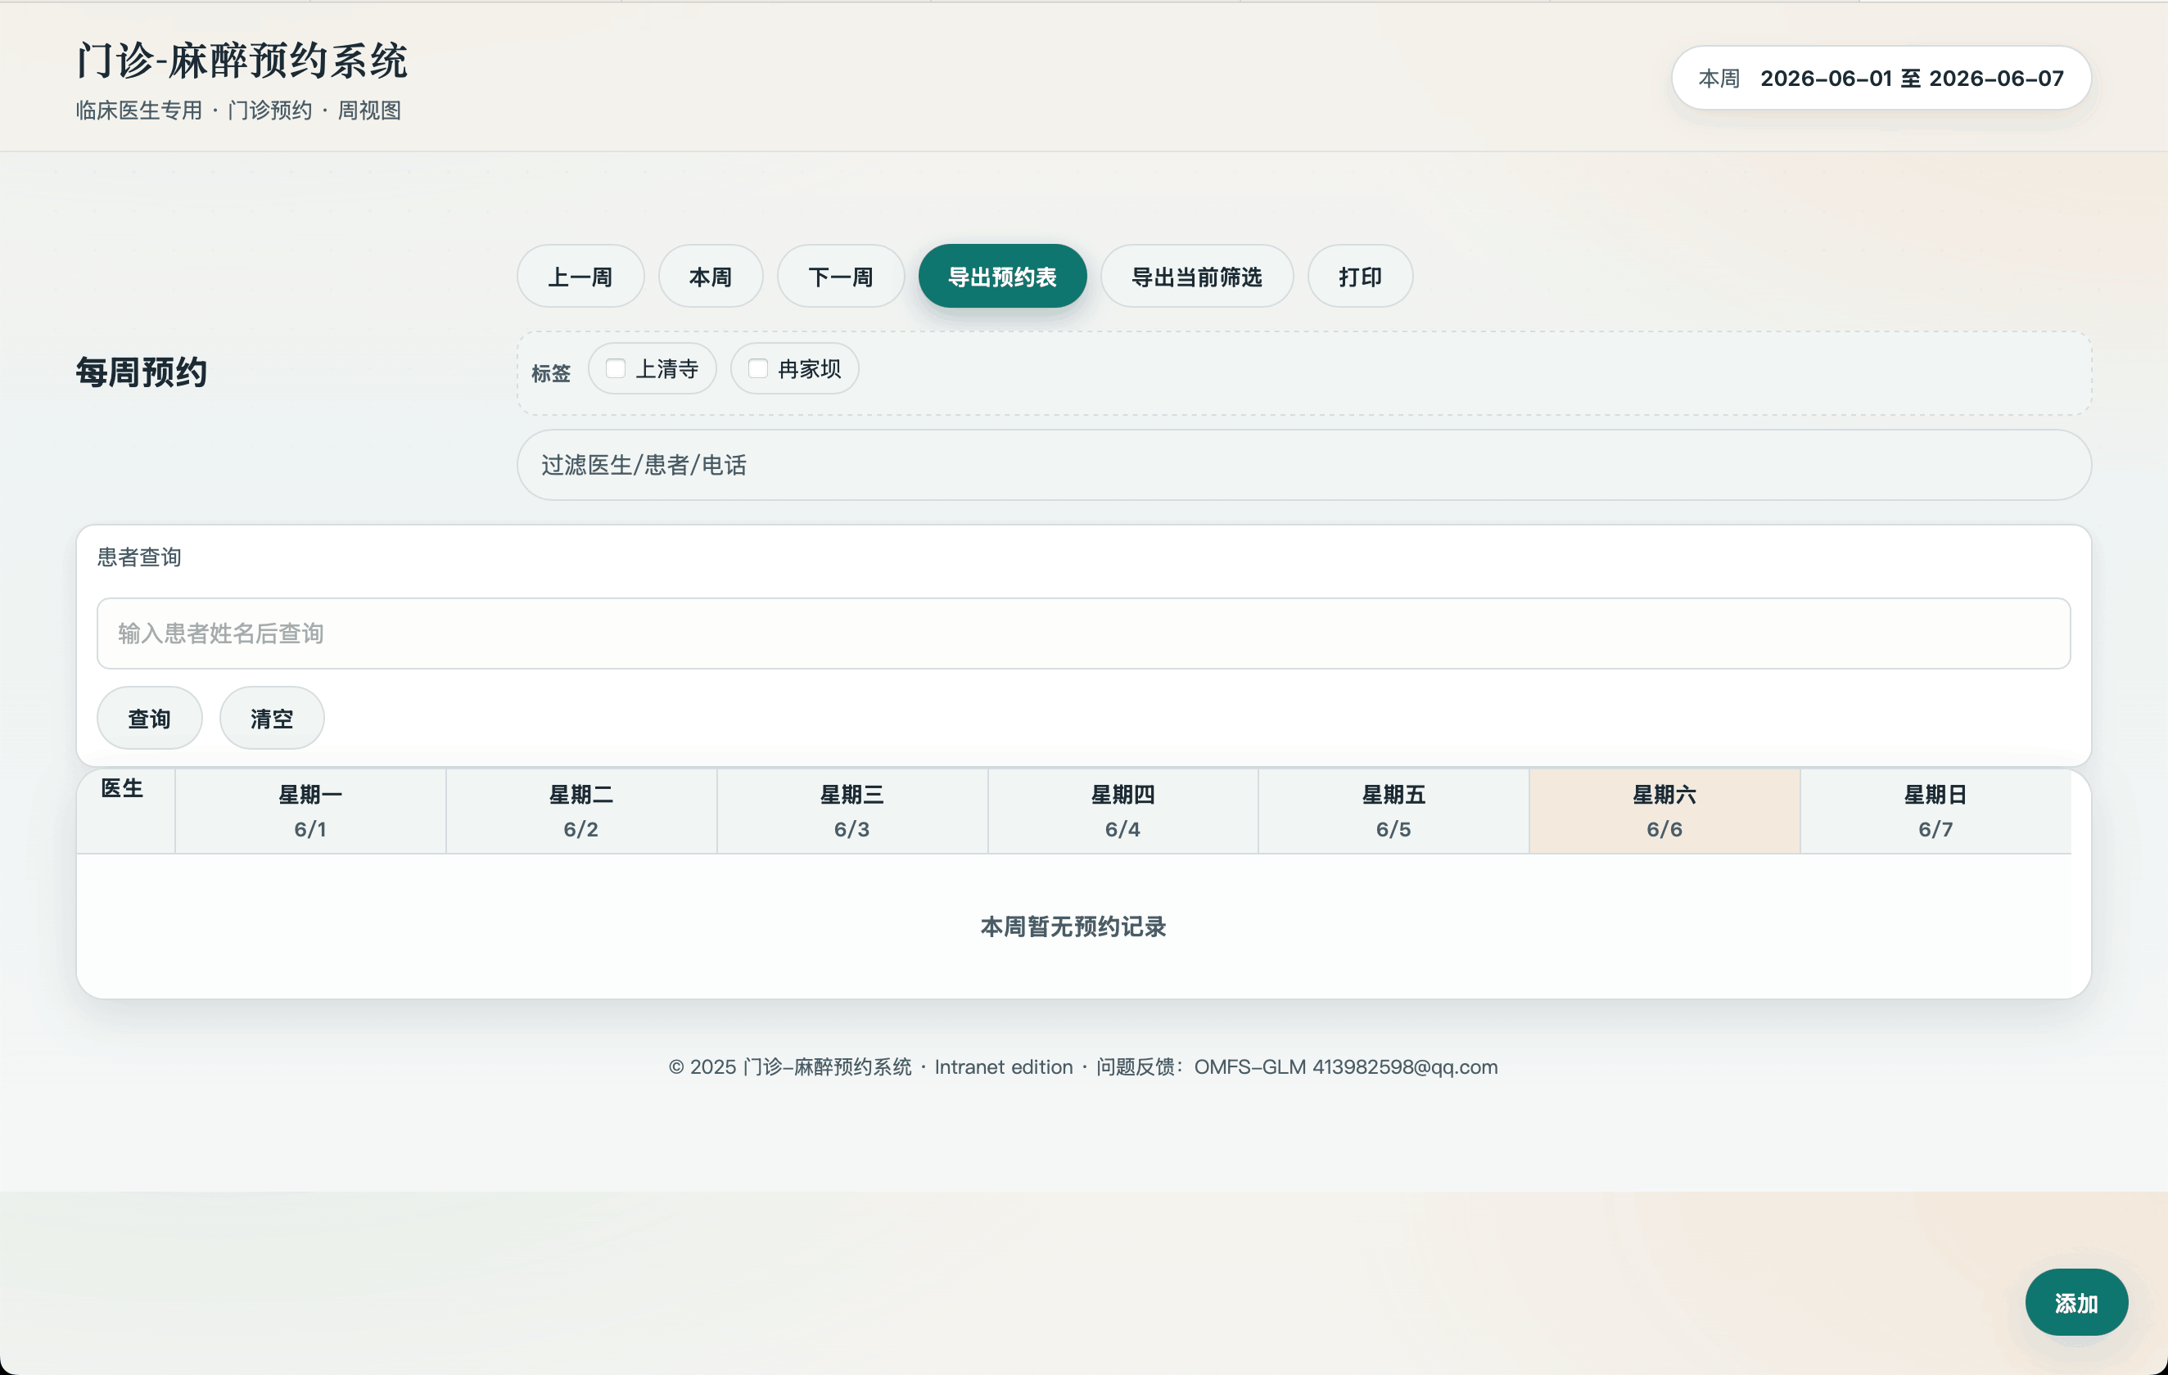This screenshot has width=2168, height=1375.
Task: Select the highlighted 星期六 6/6 column header
Action: point(1664,811)
